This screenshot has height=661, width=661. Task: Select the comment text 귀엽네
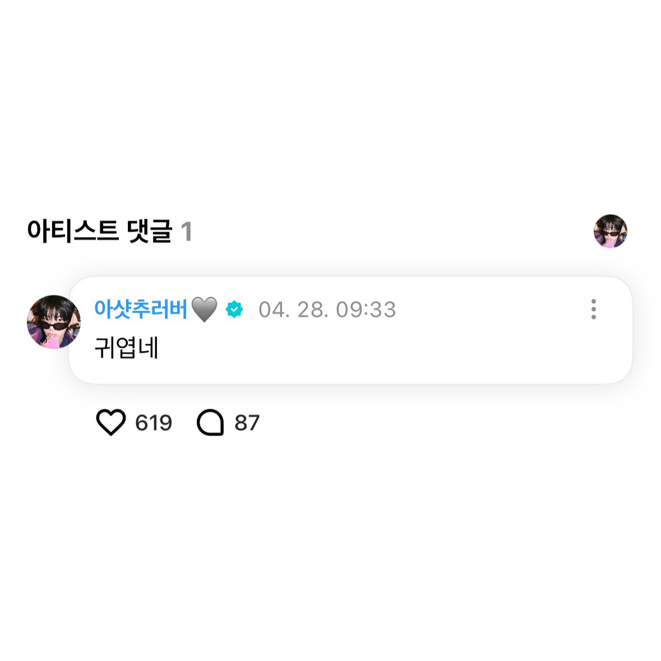pos(126,348)
